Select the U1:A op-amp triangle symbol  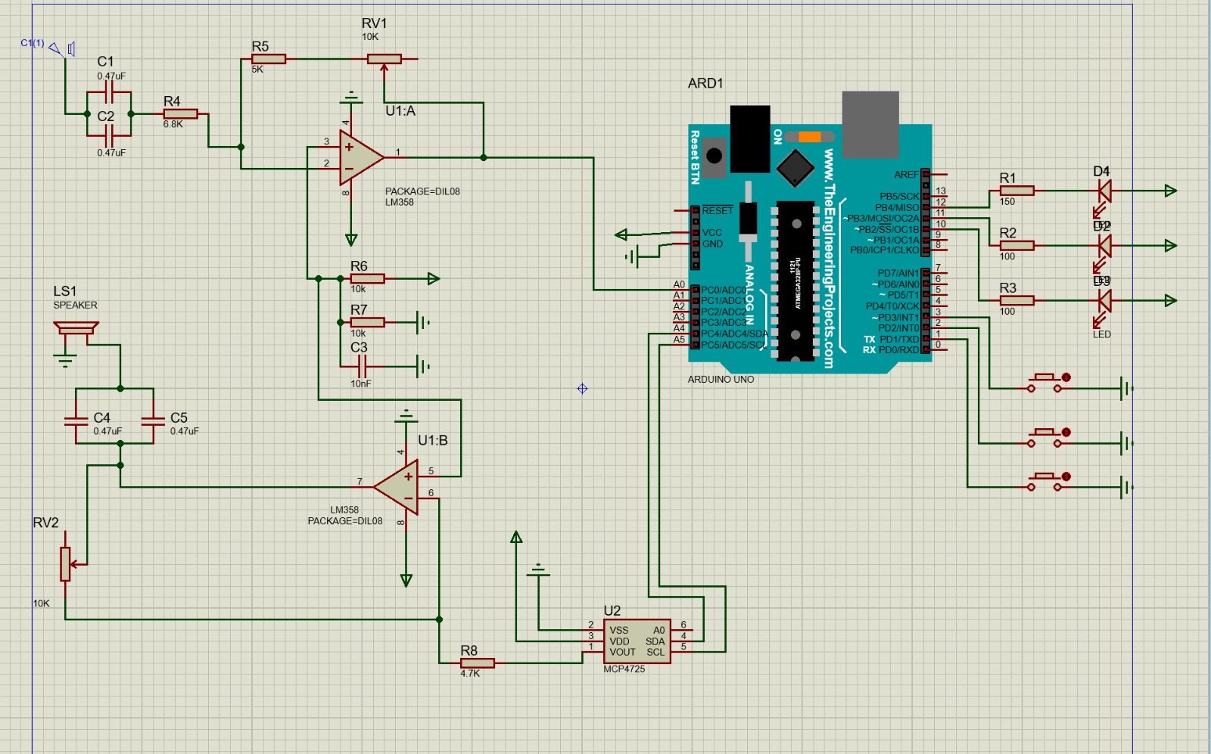tap(359, 157)
